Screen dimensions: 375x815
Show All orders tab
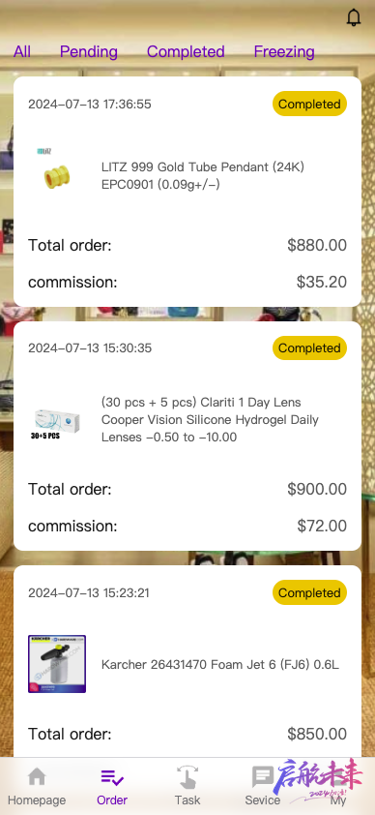click(x=22, y=51)
